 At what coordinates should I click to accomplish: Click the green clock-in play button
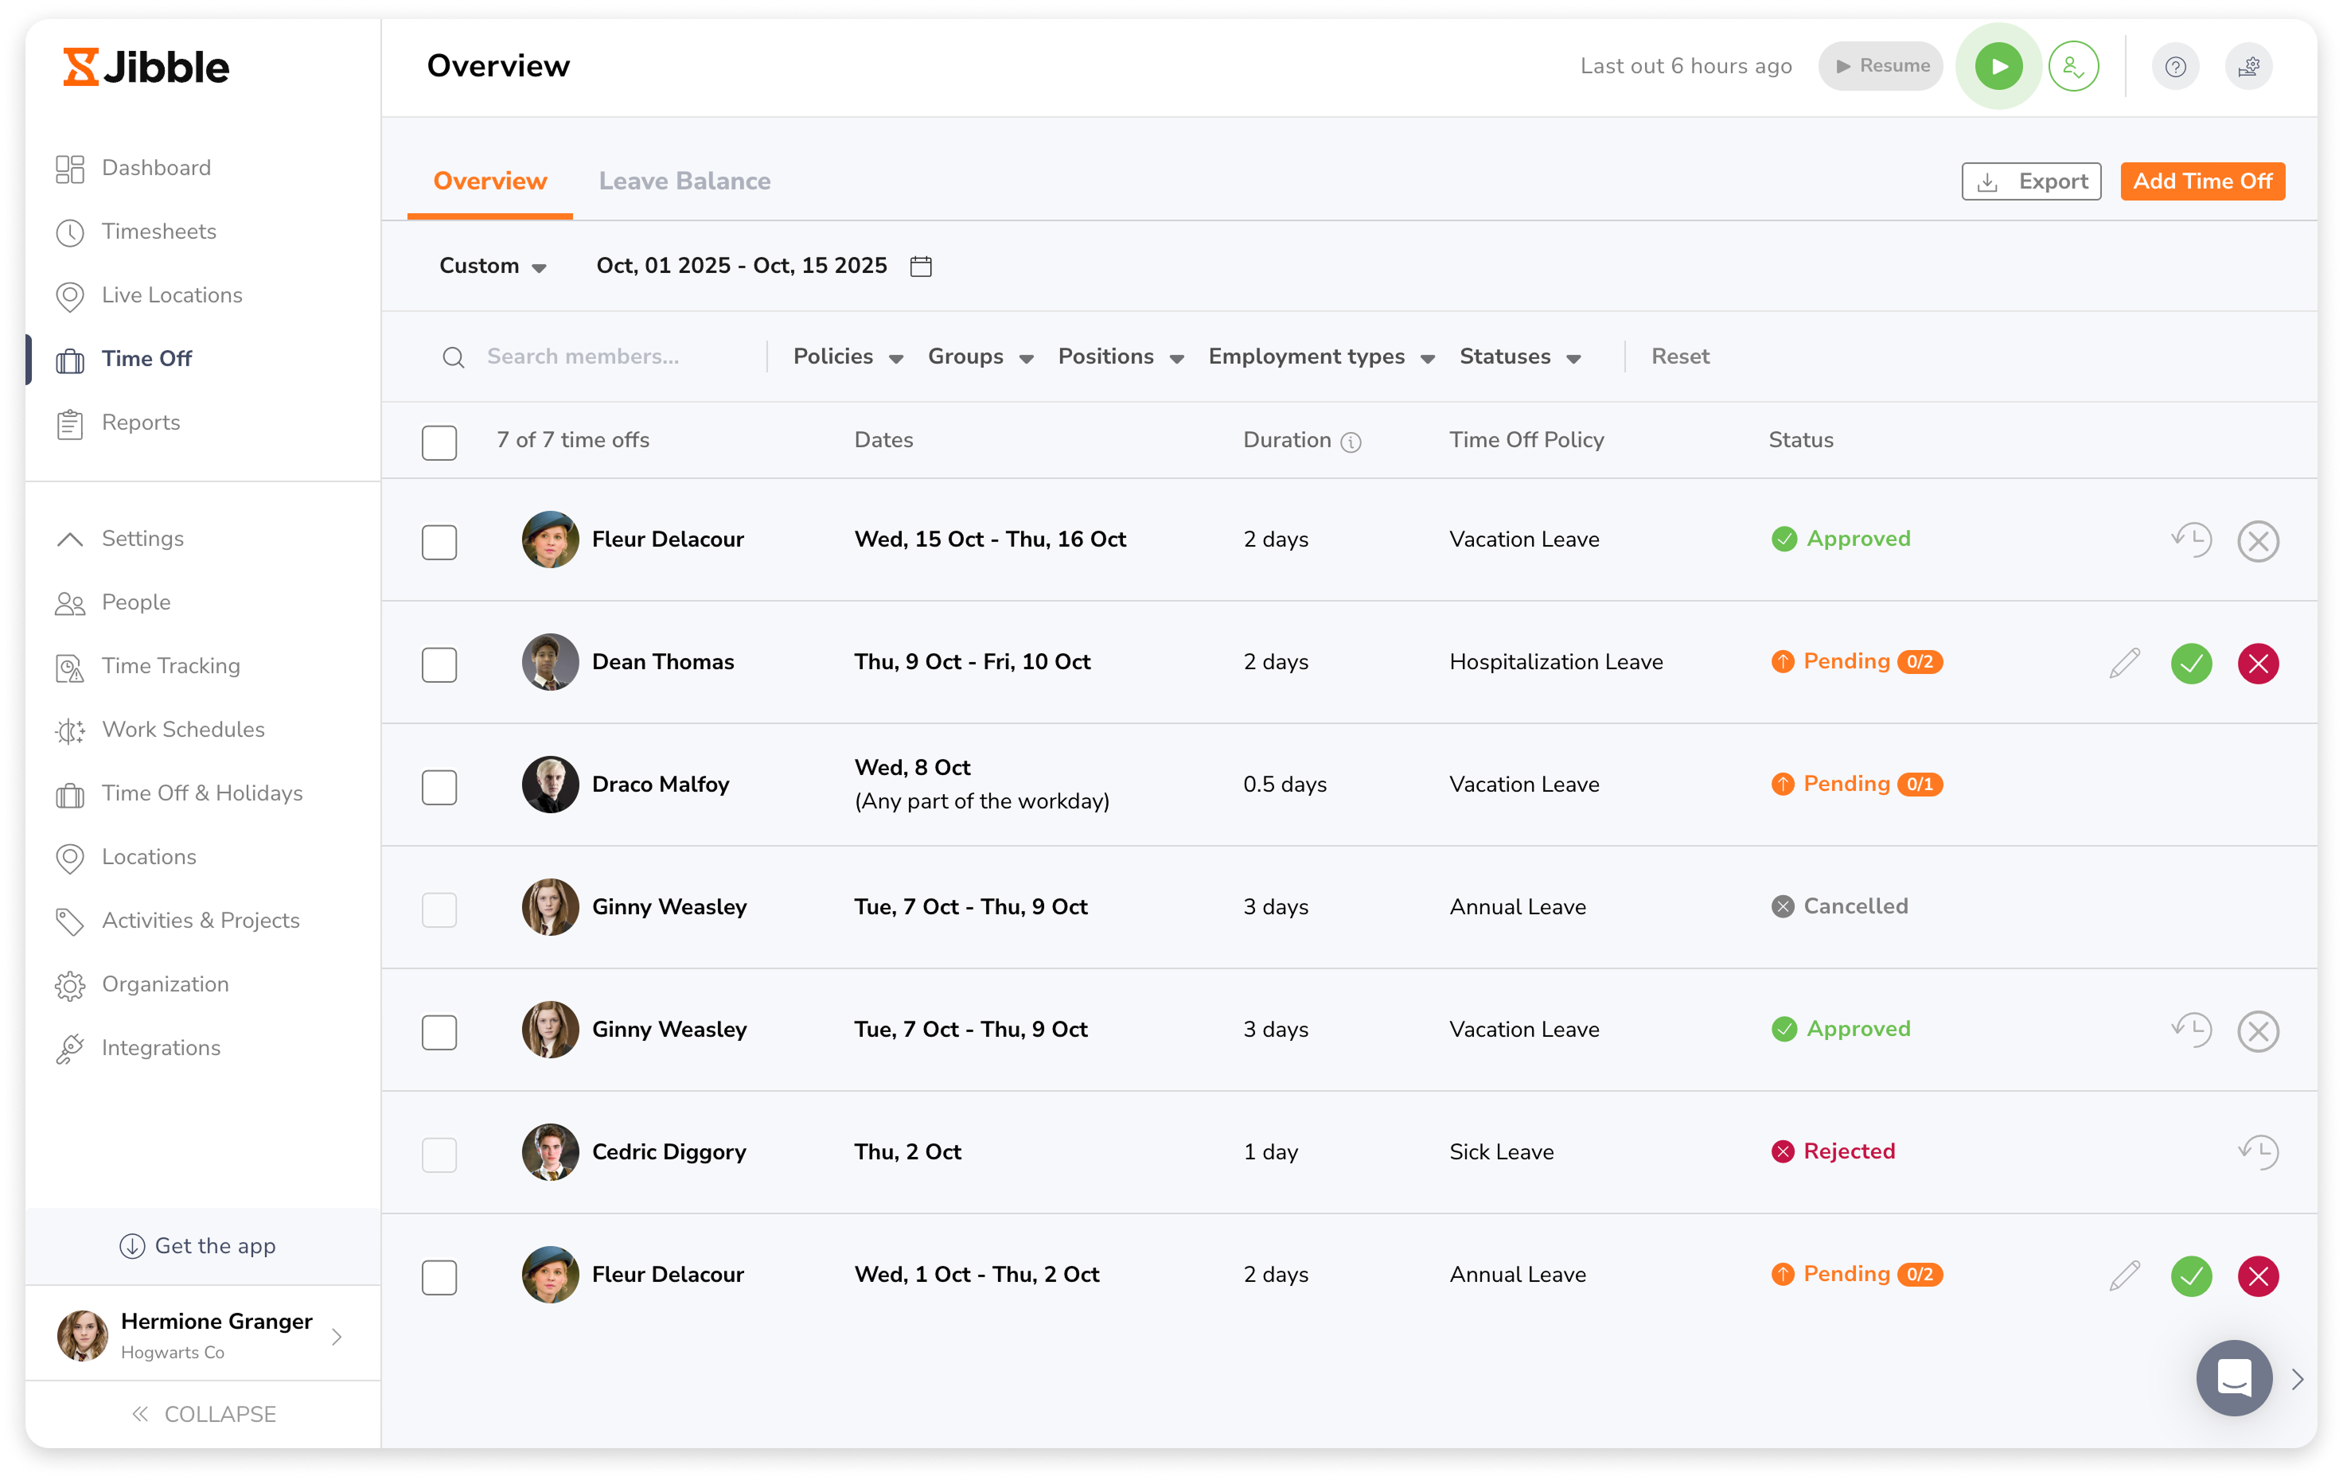coord(1998,66)
